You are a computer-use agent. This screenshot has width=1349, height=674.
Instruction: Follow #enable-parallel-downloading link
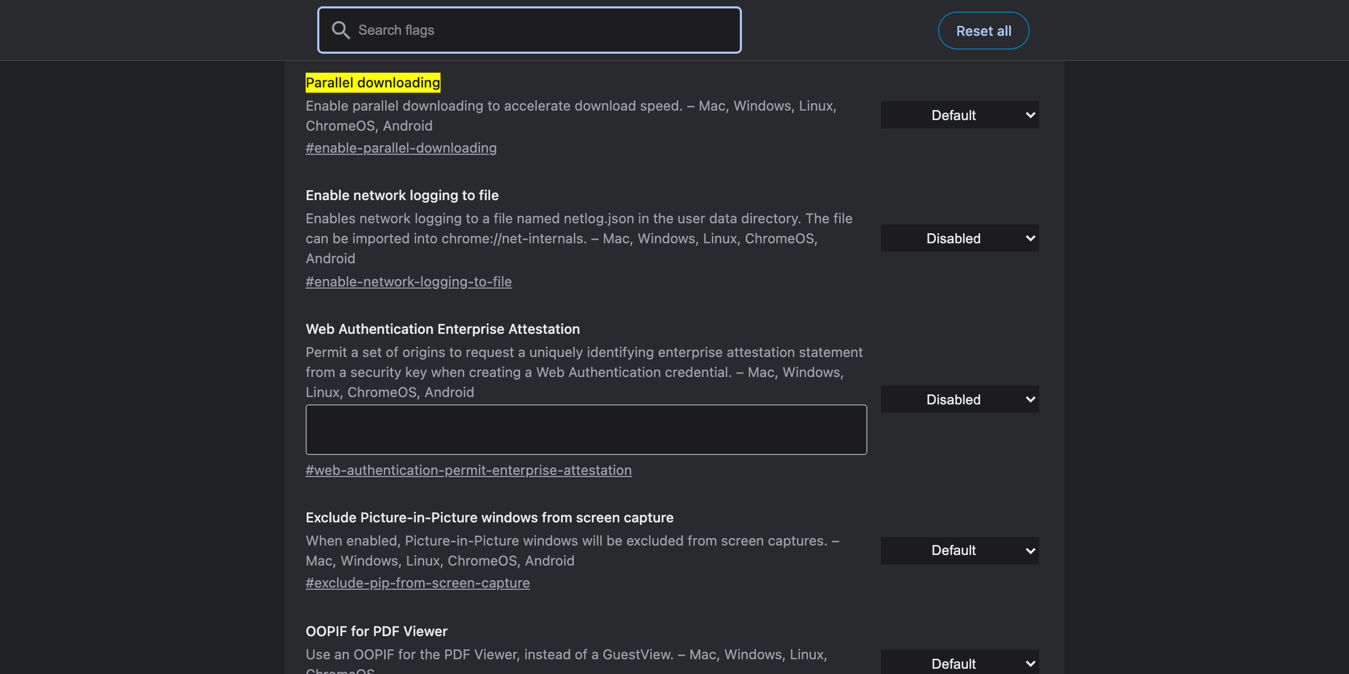[x=401, y=148]
